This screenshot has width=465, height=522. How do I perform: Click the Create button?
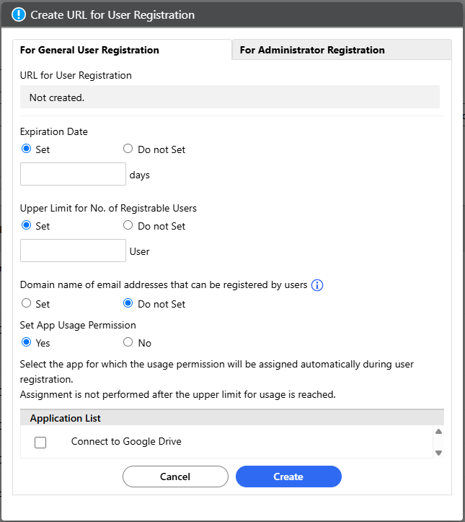[x=288, y=477]
